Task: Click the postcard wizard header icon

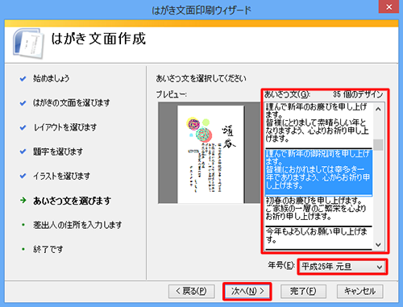Action: pyautogui.click(x=28, y=43)
